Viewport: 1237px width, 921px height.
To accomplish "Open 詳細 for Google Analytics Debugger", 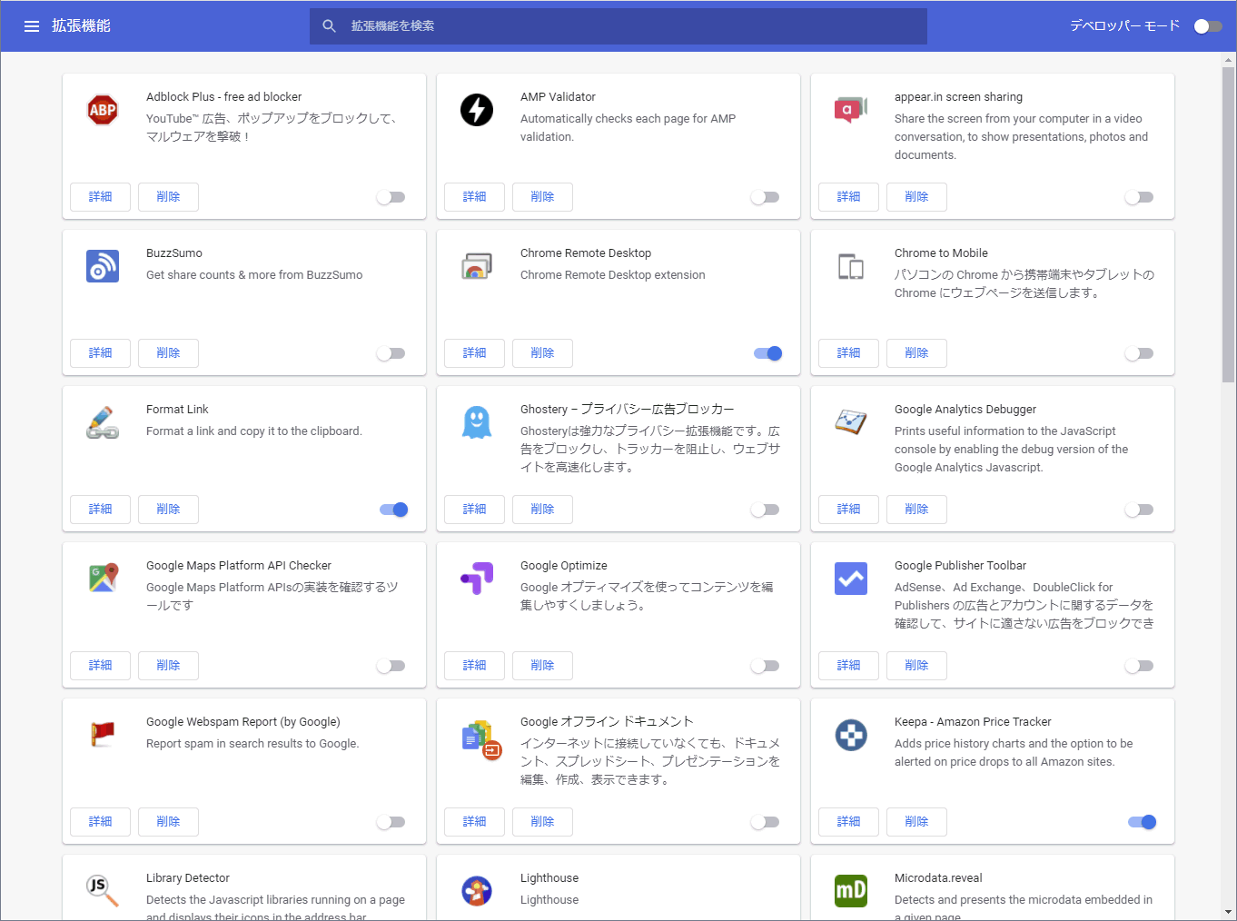I will click(x=849, y=510).
